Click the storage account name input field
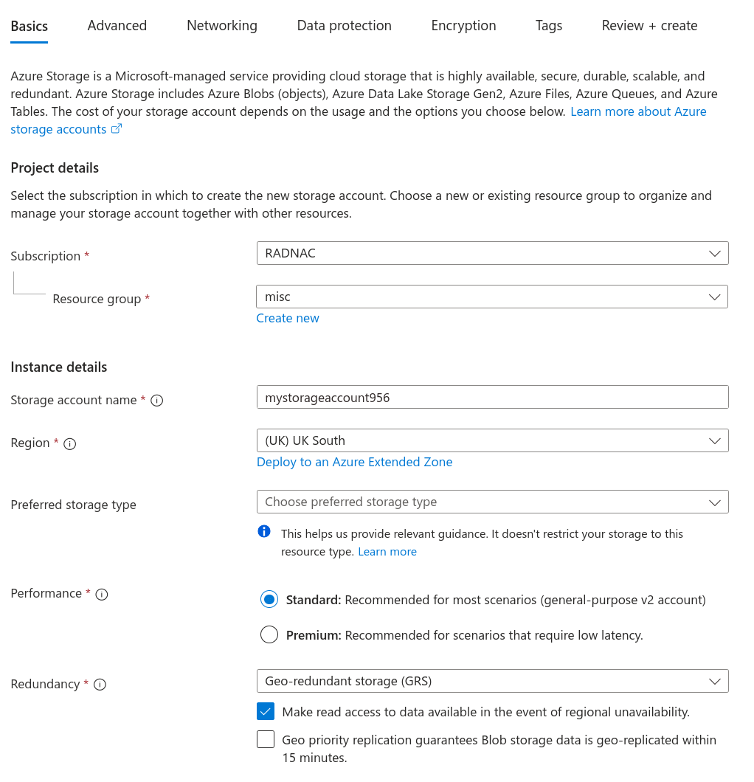 (x=492, y=397)
